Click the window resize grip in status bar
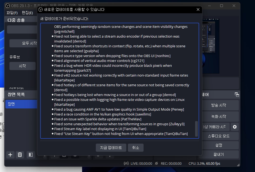Viewport: 255px width, 172px height. pos(238,165)
